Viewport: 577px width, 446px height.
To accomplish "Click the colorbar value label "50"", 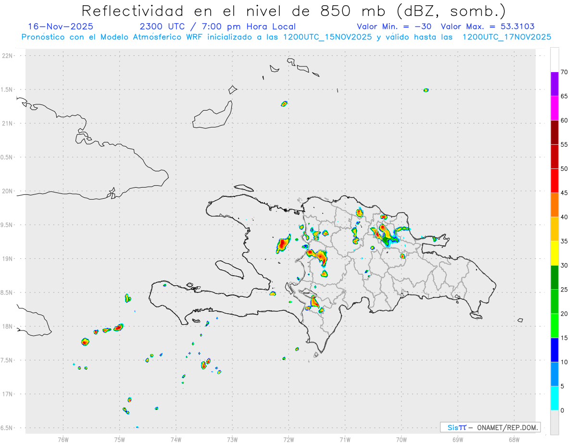I will [564, 169].
